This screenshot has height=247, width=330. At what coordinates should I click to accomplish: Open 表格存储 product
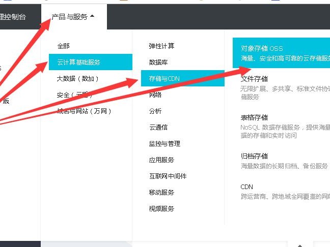point(254,117)
